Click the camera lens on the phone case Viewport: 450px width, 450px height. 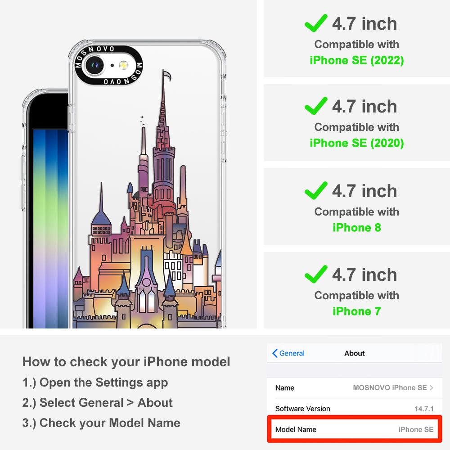[94, 65]
